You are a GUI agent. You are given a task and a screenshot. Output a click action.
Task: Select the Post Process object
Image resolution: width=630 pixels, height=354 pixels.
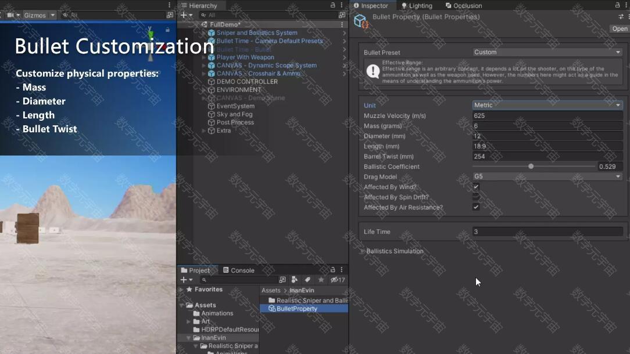click(x=235, y=122)
